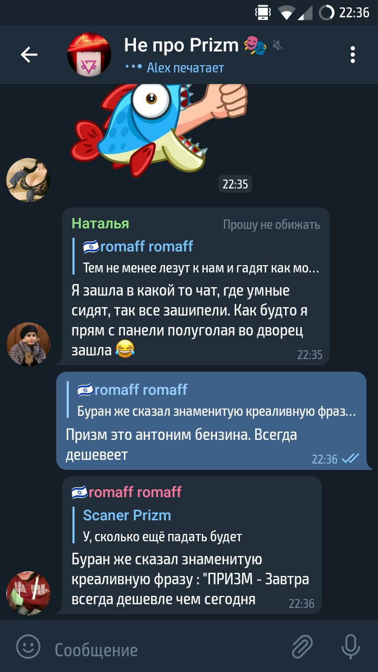Tap the muted speaker icon beside title
This screenshot has height=672, width=378.
(278, 46)
